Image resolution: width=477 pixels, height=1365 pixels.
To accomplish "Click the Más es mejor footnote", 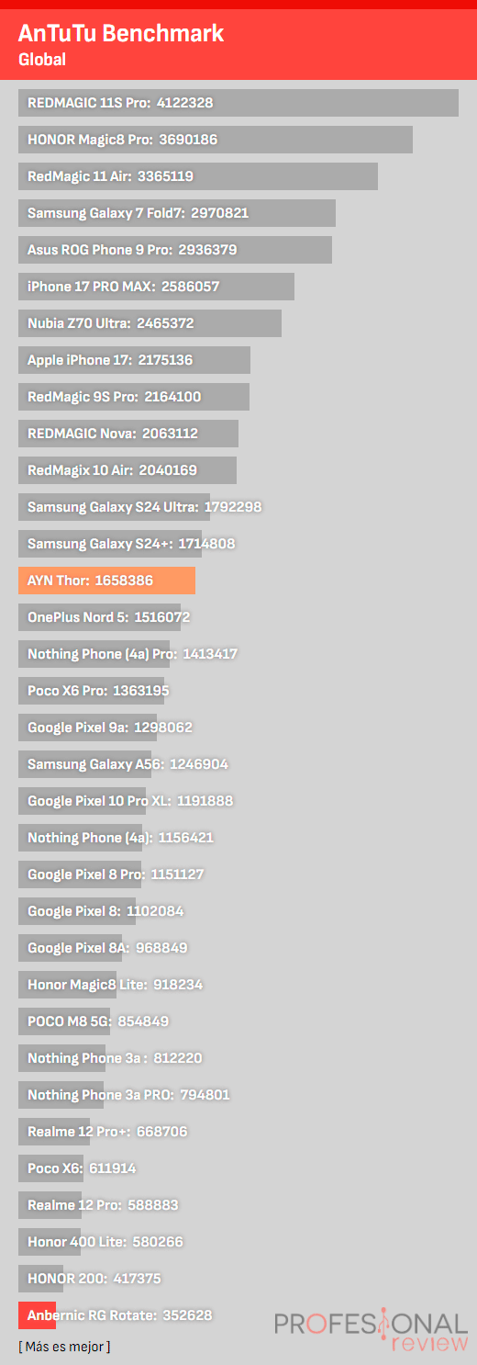I will coord(64,1347).
